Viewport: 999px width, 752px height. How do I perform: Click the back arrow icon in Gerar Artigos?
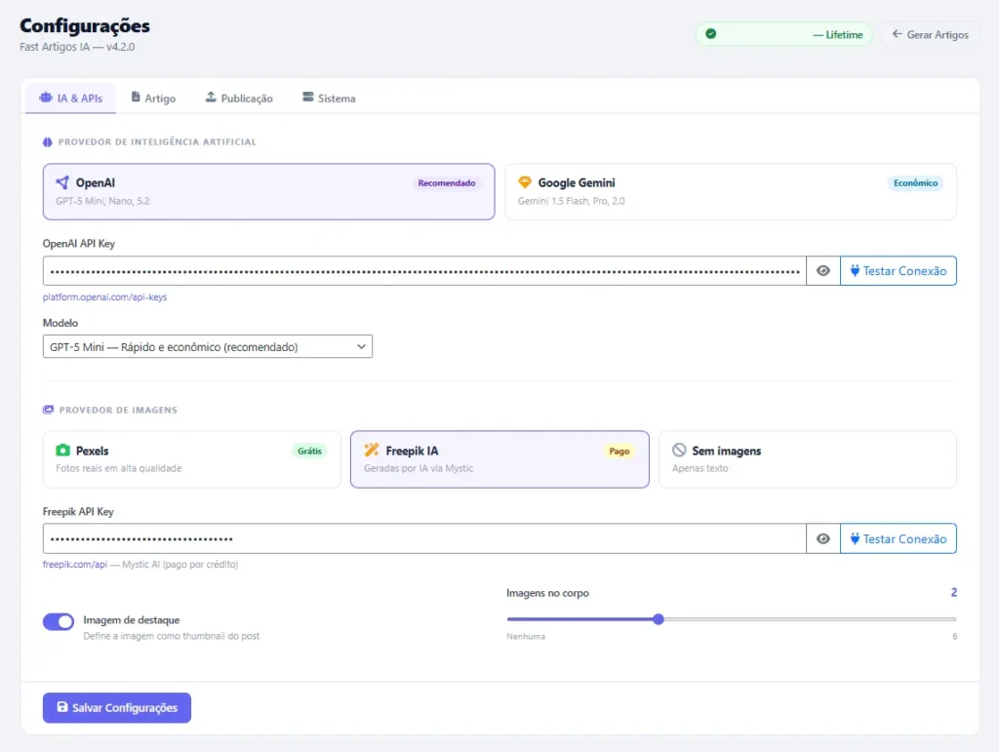point(898,34)
